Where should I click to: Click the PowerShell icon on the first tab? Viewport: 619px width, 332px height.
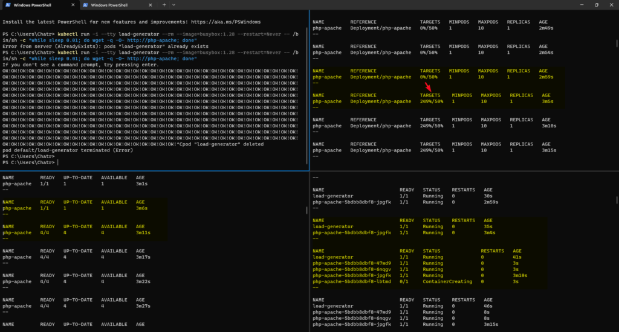point(8,5)
